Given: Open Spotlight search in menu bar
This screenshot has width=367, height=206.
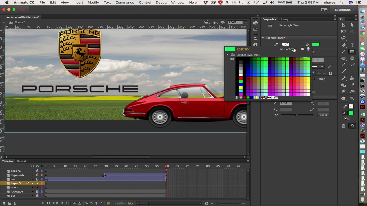Looking at the screenshot, I should 341,3.
